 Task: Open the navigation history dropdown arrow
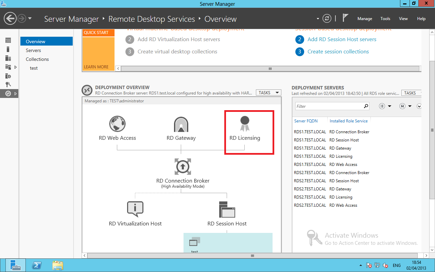30,18
